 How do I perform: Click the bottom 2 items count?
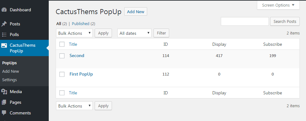(293, 106)
